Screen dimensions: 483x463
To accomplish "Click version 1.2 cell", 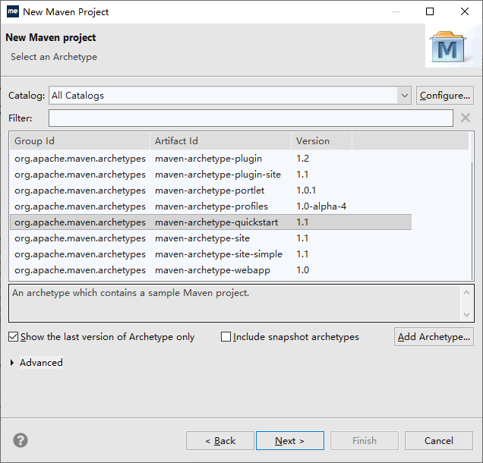I will pyautogui.click(x=302, y=159).
